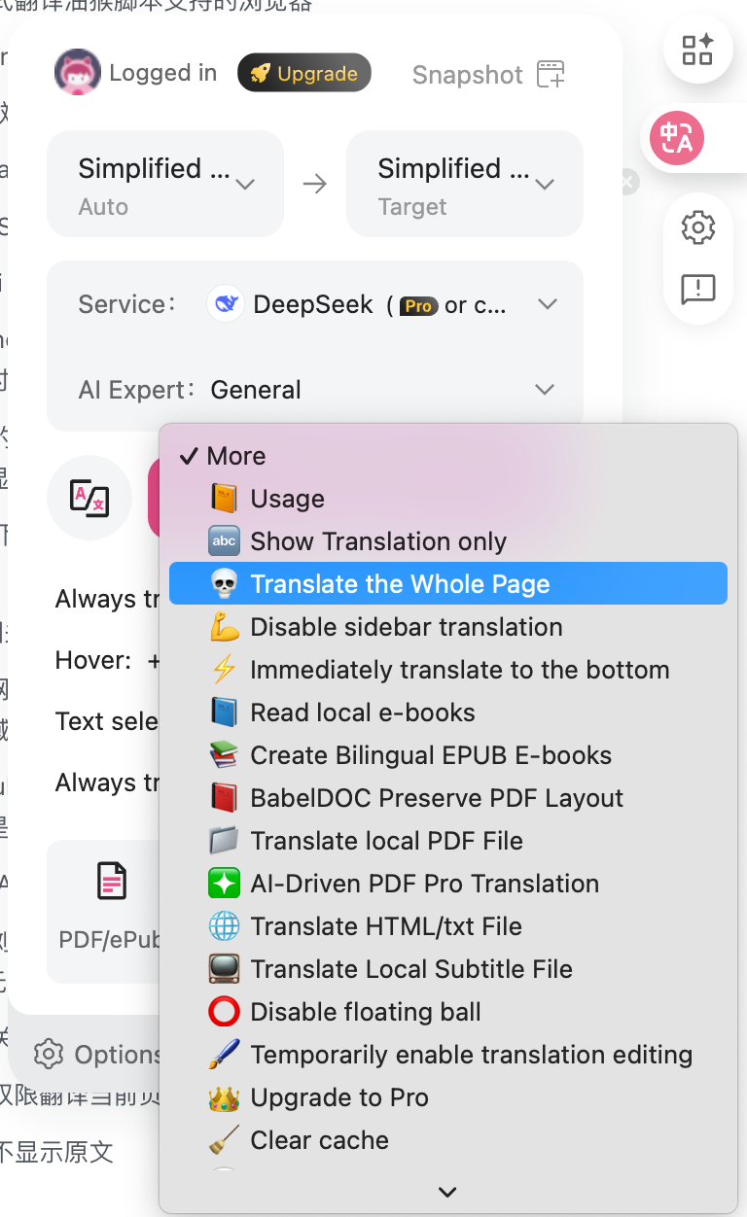Click the user avatar icon
Image resolution: width=747 pixels, height=1217 pixels.
point(77,74)
